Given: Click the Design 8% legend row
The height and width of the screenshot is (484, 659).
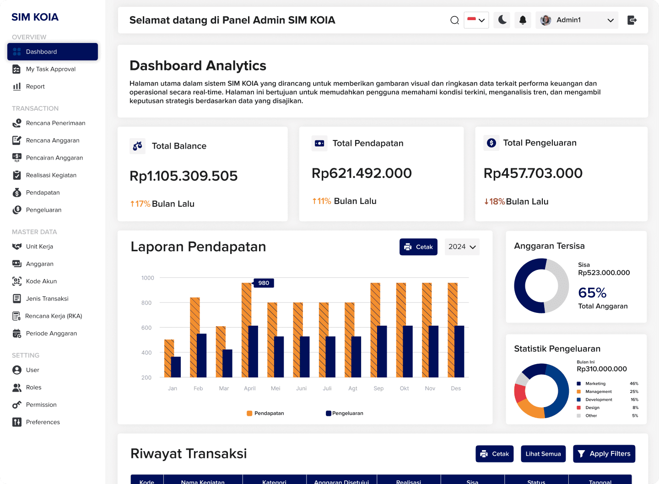Looking at the screenshot, I should (607, 408).
